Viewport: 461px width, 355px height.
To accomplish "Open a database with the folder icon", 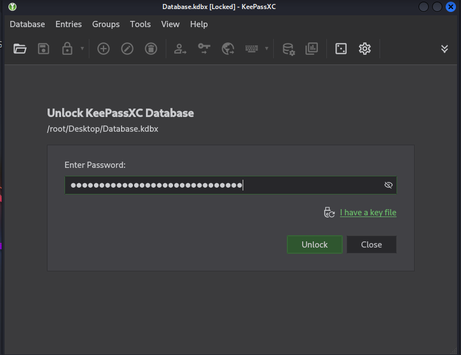I will (20, 49).
